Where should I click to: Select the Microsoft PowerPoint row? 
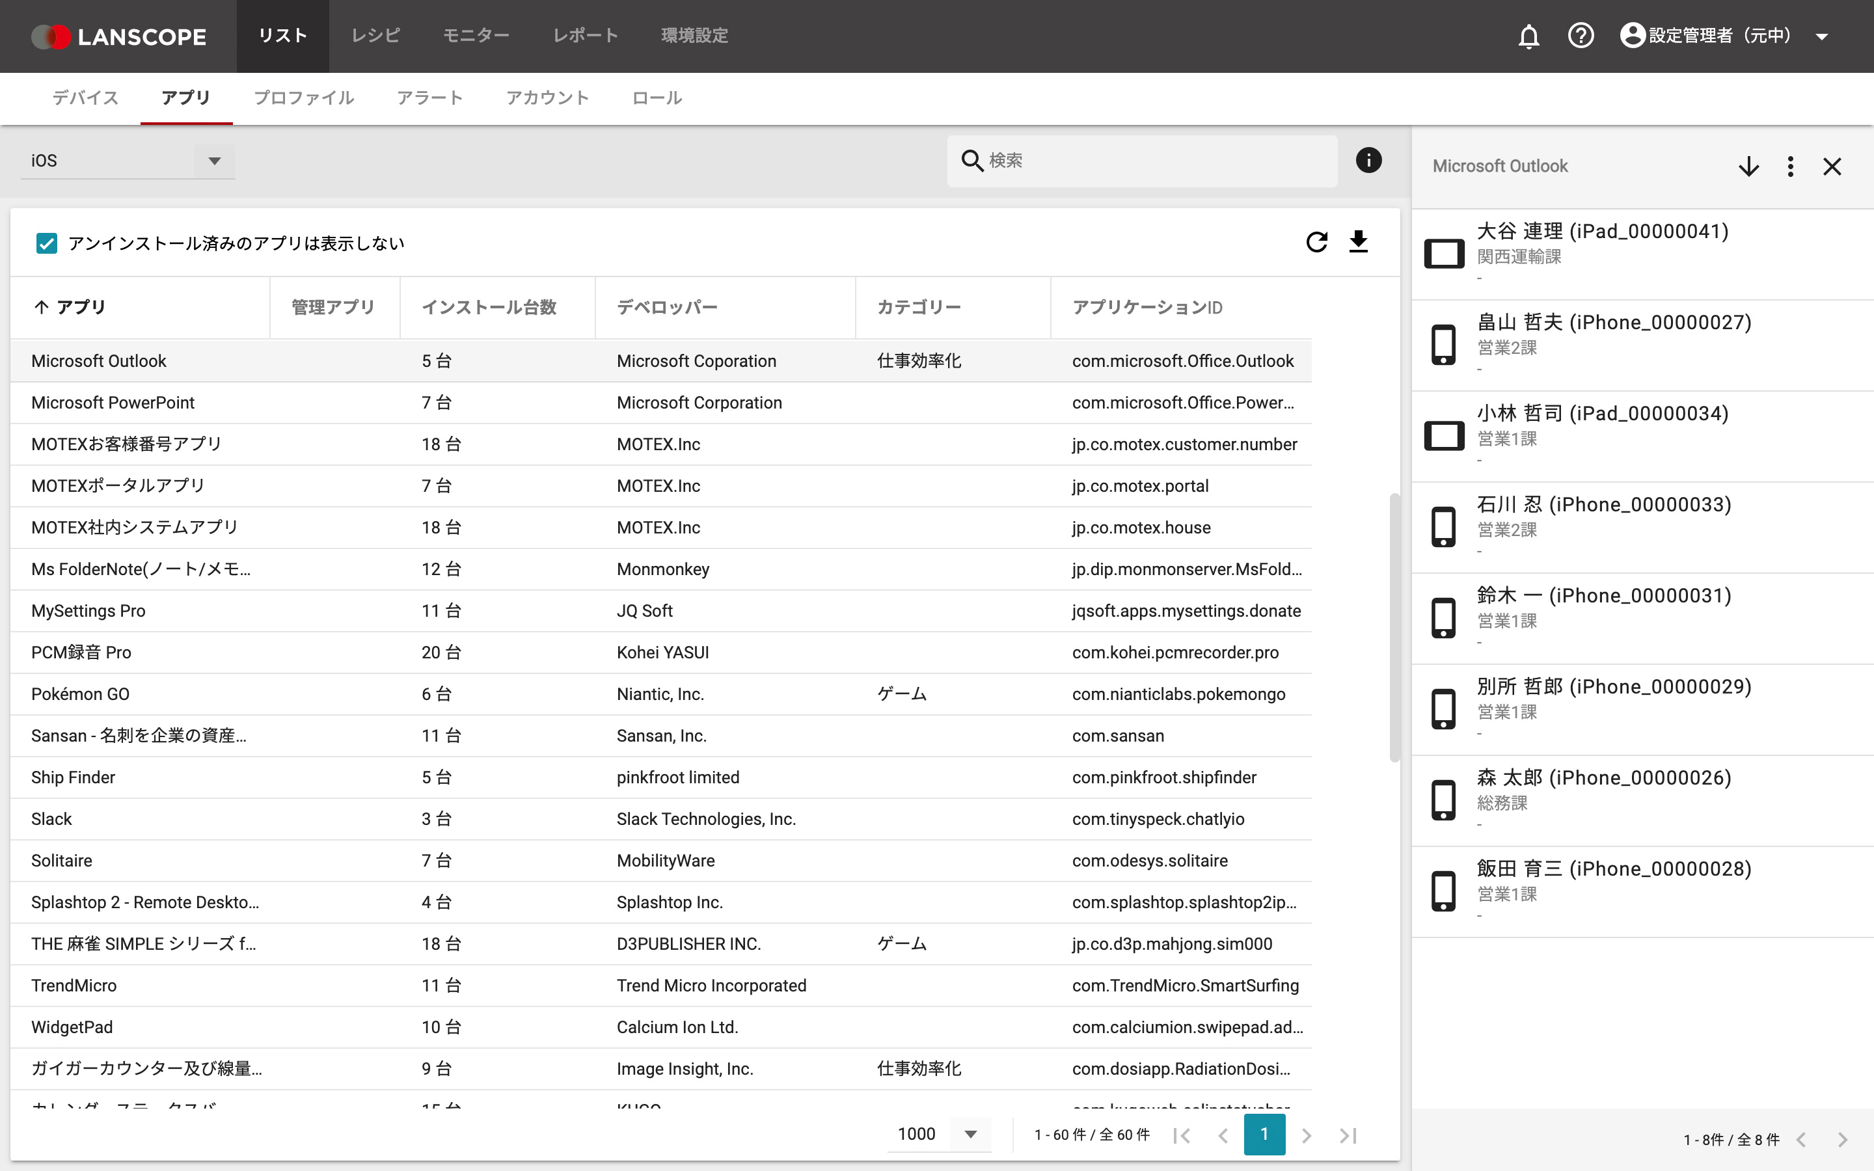[x=660, y=403]
